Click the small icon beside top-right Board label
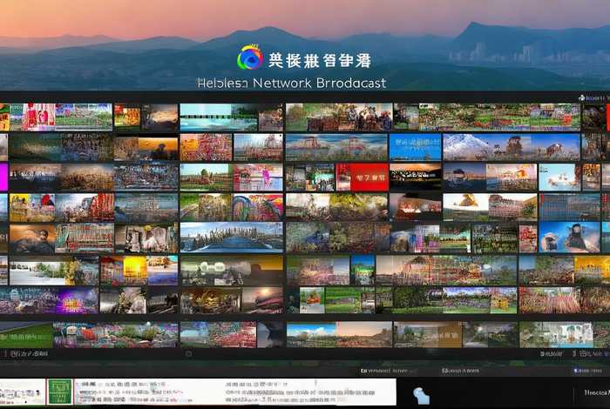The width and height of the screenshot is (610, 409). click(579, 98)
